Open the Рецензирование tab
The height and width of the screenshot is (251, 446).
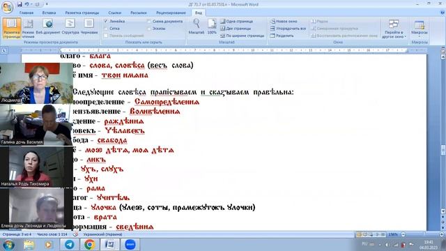tap(171, 13)
